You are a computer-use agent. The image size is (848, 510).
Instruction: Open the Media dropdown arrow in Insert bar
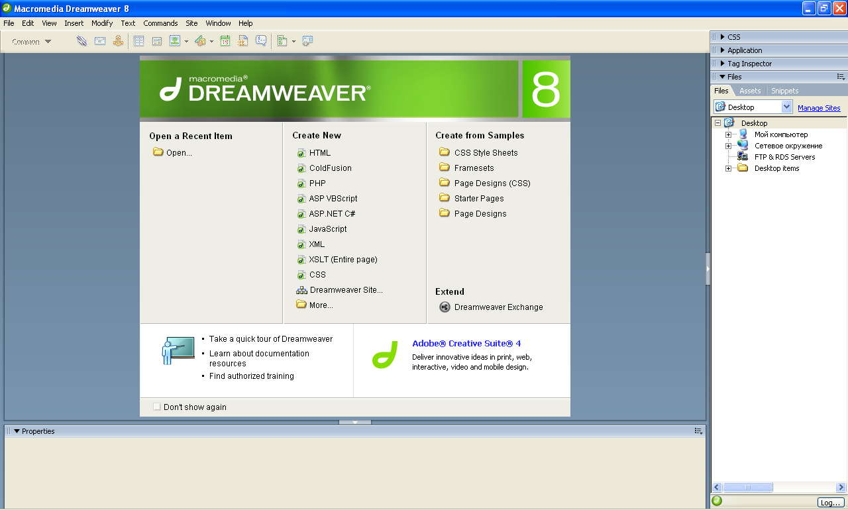click(211, 41)
